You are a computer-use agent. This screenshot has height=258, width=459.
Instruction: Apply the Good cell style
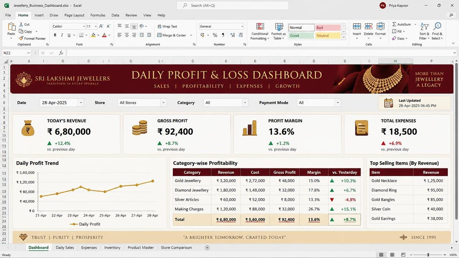[x=302, y=35]
